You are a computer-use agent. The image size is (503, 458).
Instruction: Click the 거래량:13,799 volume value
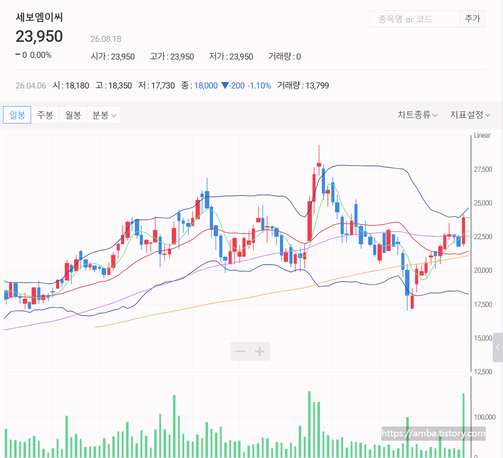coord(303,85)
